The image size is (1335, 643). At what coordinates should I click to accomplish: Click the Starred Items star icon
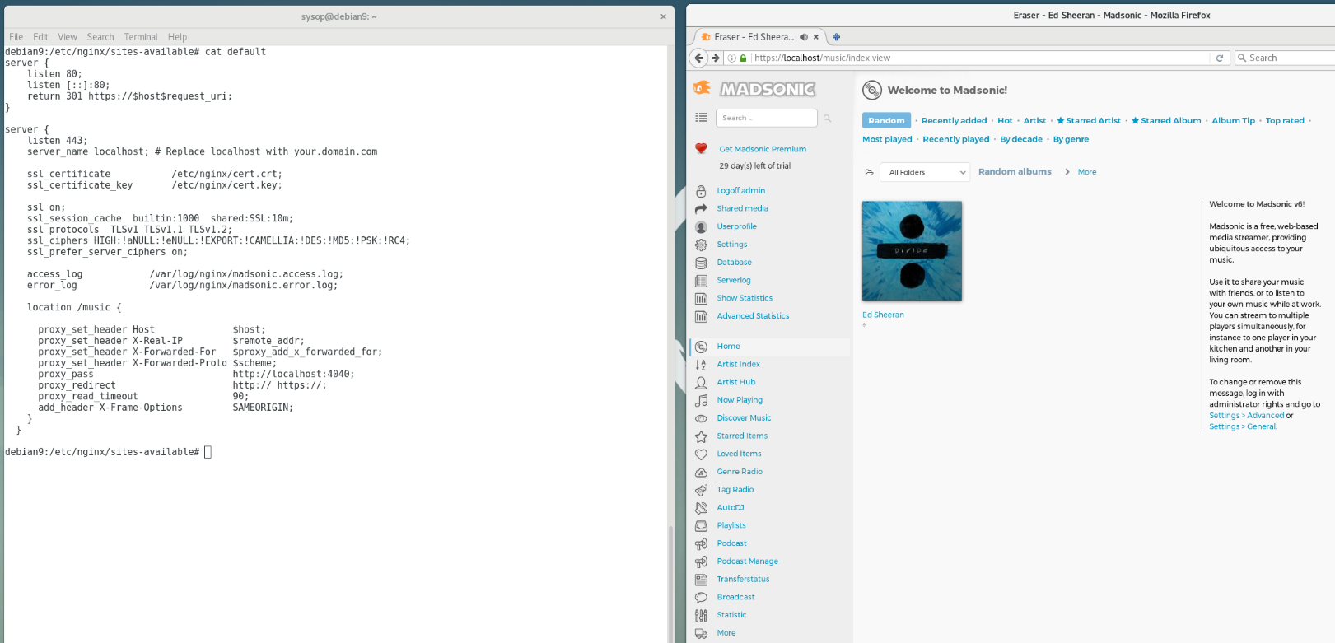click(701, 436)
